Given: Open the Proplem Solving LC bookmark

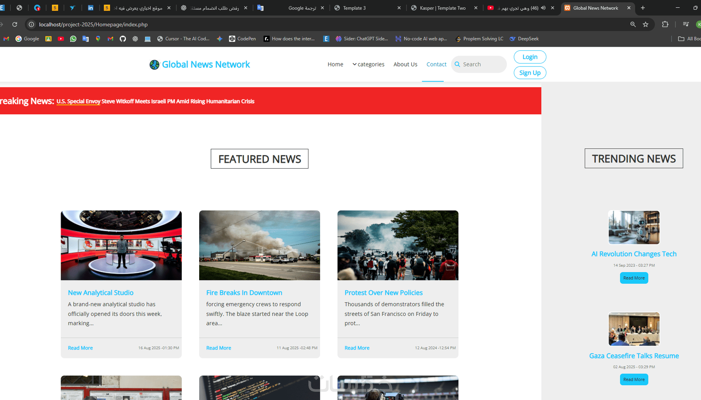Looking at the screenshot, I should click(x=479, y=39).
